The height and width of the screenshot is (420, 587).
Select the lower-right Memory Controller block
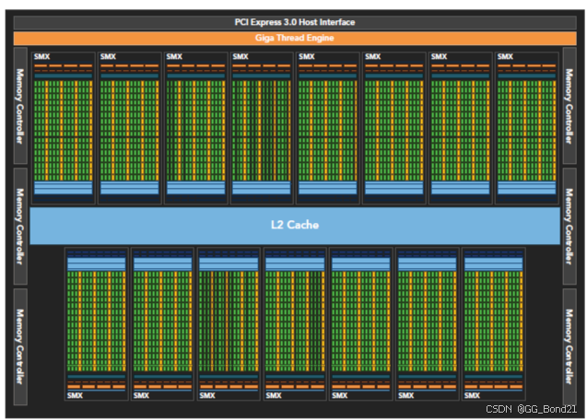tap(569, 346)
